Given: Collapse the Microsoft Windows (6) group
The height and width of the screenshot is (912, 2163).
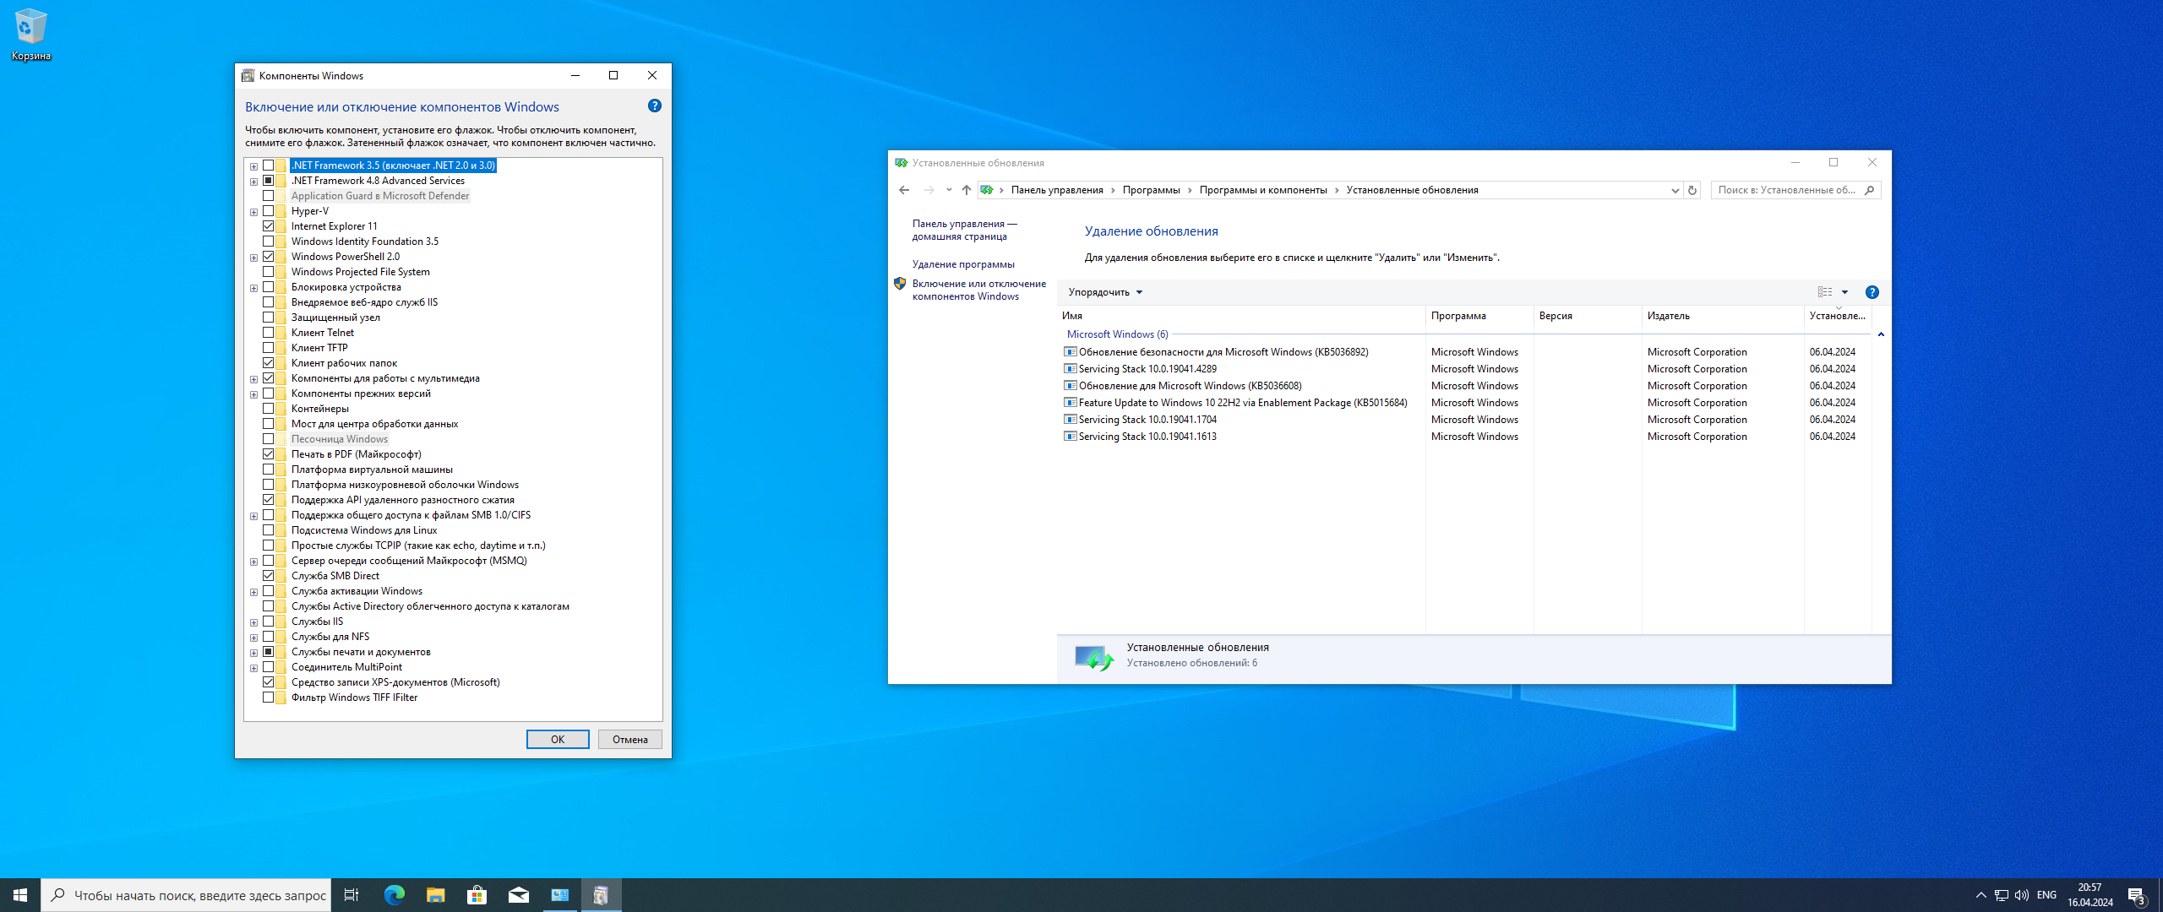Looking at the screenshot, I should click(1881, 334).
